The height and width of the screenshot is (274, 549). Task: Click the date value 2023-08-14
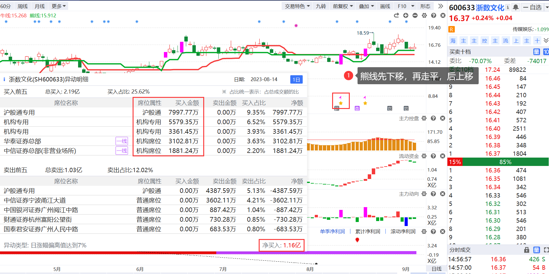[264, 79]
